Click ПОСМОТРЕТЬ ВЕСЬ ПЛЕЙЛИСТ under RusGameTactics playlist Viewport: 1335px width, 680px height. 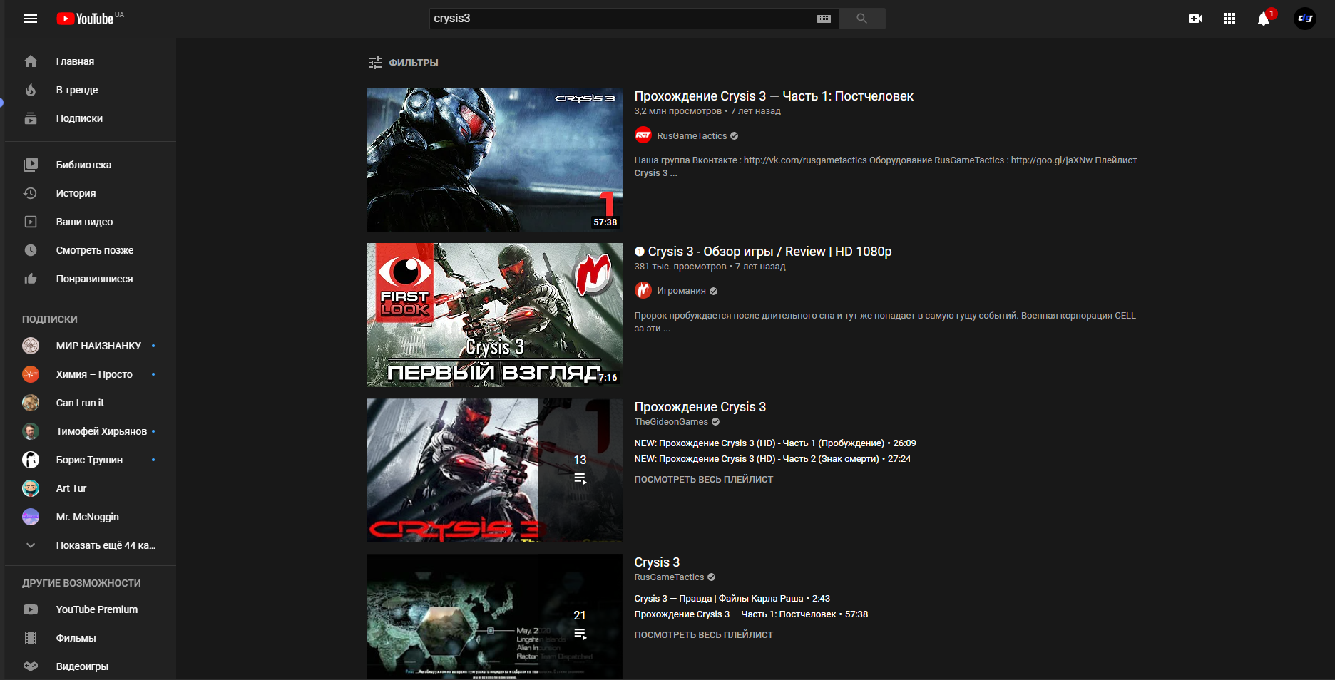click(x=704, y=635)
